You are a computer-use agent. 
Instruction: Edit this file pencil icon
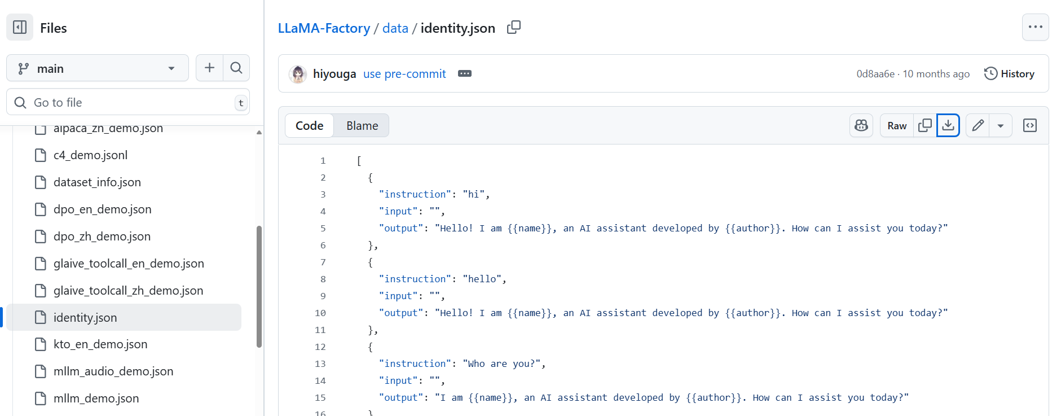point(978,125)
